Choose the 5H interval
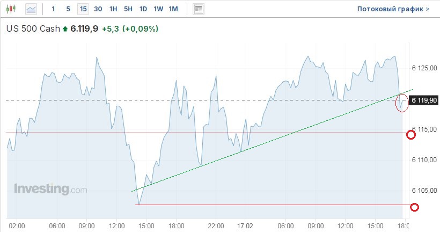Viewport: 440px width, 232px height. tap(128, 9)
